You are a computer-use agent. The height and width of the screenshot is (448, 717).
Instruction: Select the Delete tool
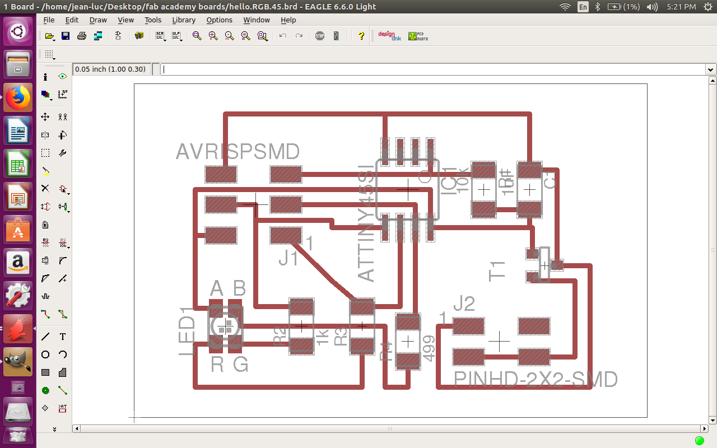coord(45,189)
